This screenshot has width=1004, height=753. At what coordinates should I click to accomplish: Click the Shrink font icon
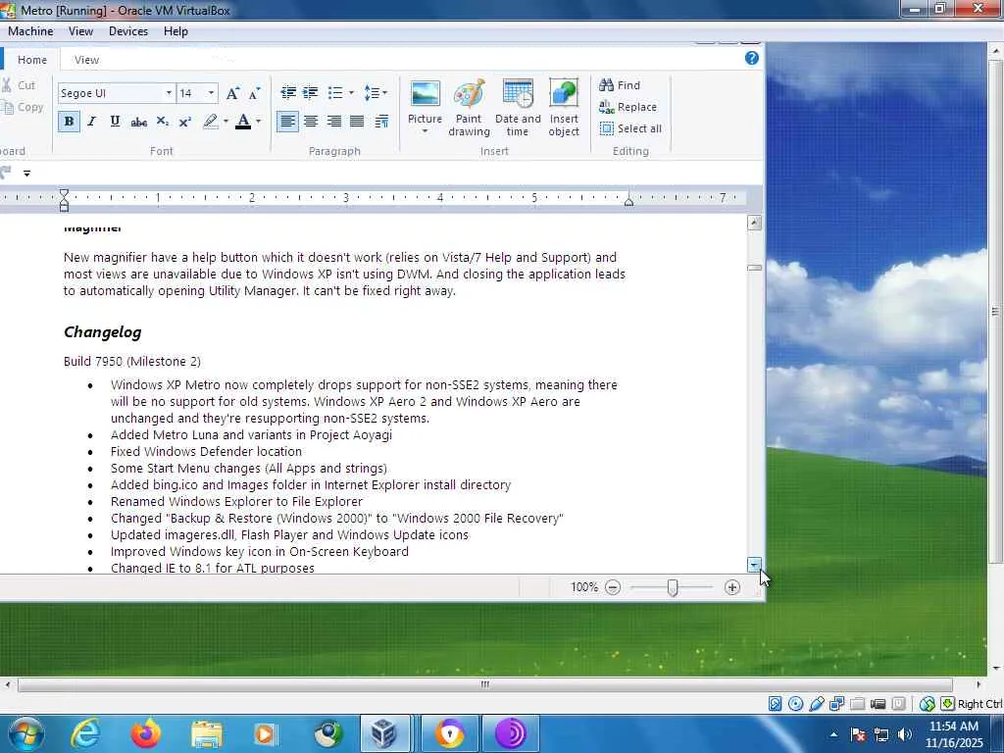coord(254,93)
